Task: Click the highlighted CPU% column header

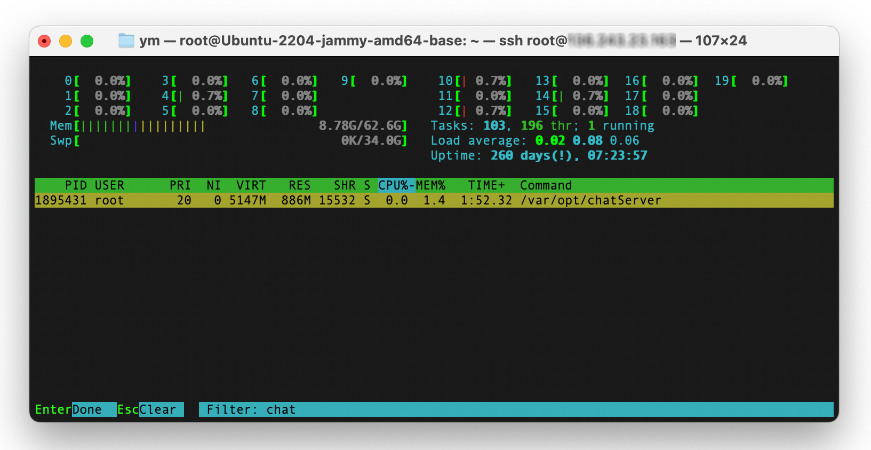Action: tap(397, 185)
